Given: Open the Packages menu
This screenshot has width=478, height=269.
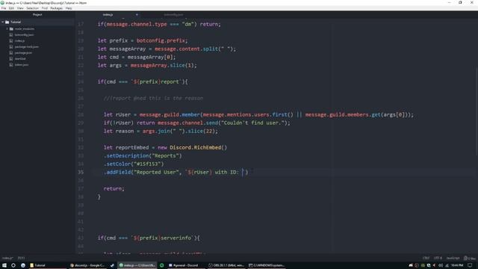Looking at the screenshot, I should [57, 8].
